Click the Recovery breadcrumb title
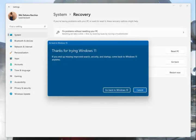 [x=82, y=14]
